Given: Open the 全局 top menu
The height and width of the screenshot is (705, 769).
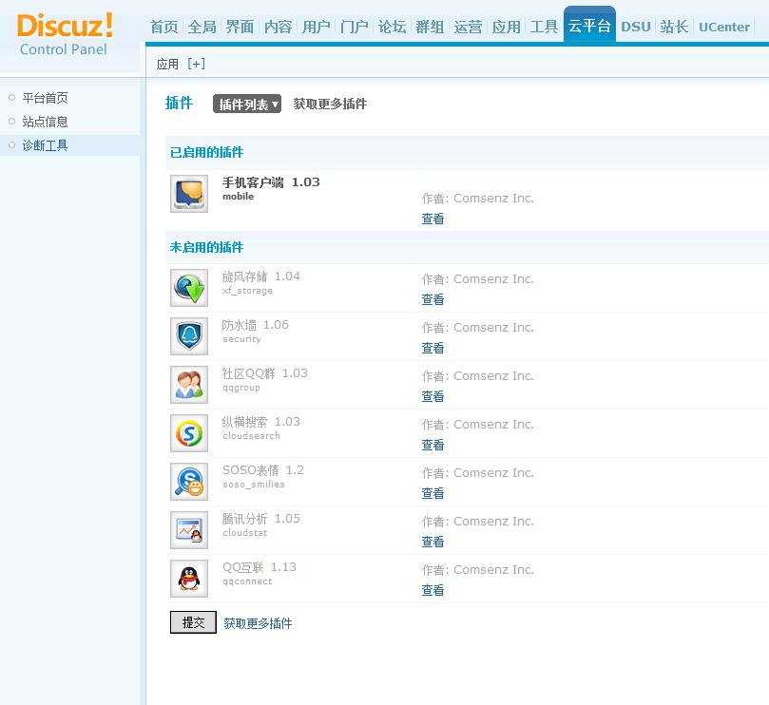Looking at the screenshot, I should [x=202, y=27].
